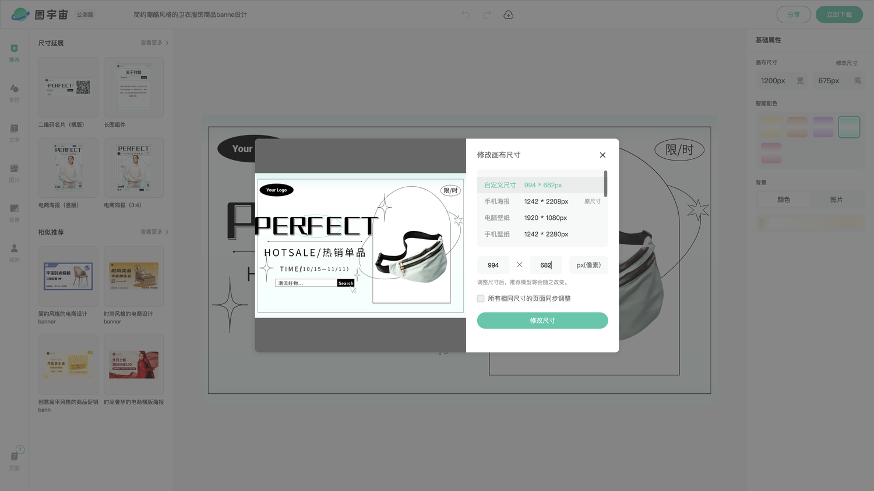874x491 pixels.
Task: Select the yellow smart color swatch
Action: click(771, 127)
